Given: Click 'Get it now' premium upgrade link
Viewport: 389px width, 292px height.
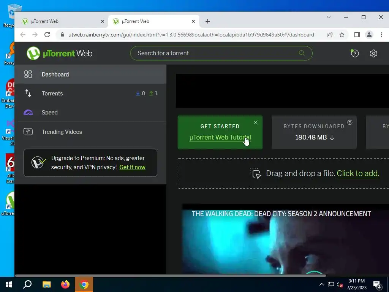Looking at the screenshot, I should click(x=132, y=167).
